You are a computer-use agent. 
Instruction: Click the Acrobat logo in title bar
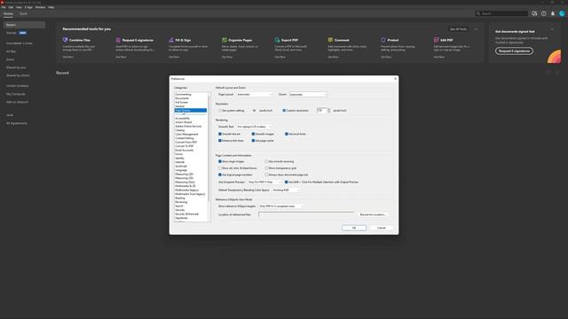(2, 2)
